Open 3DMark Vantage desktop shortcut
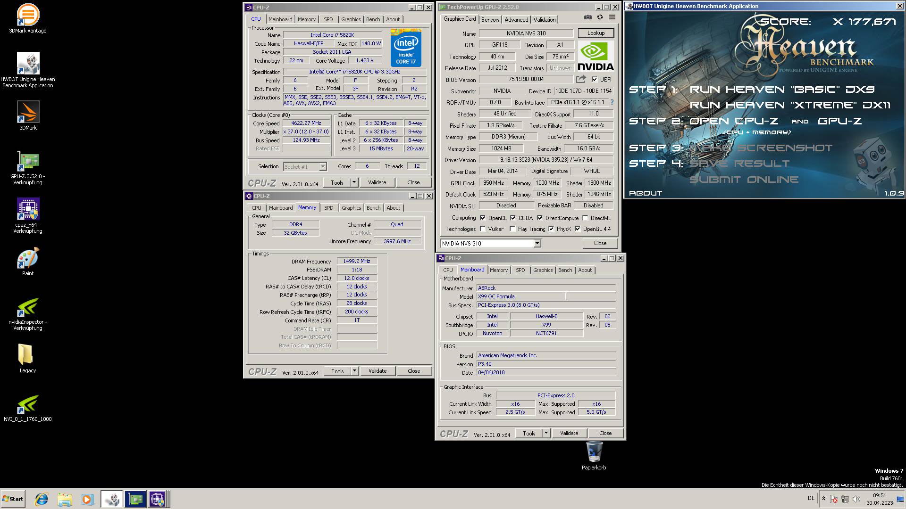 pos(28,19)
